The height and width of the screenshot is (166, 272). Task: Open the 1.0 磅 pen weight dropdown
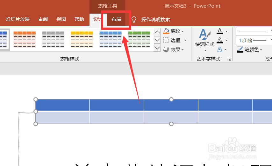[254, 41]
